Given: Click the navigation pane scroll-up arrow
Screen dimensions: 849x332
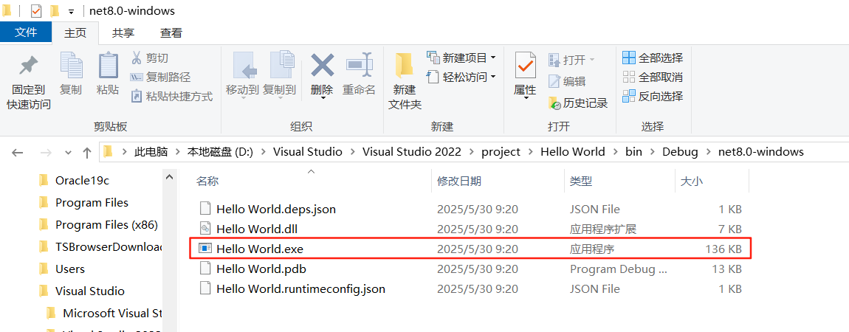Looking at the screenshot, I should (x=169, y=177).
